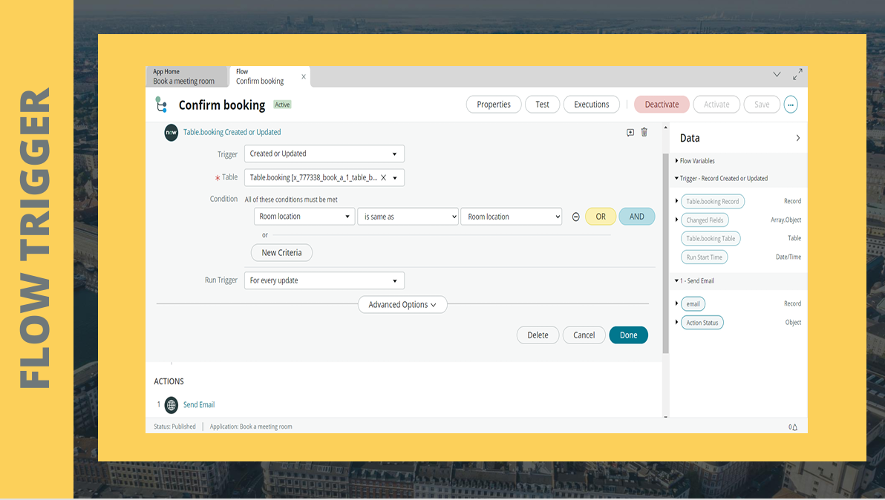Image resolution: width=885 pixels, height=500 pixels.
Task: Expand the Advanced Options section
Action: click(x=402, y=304)
